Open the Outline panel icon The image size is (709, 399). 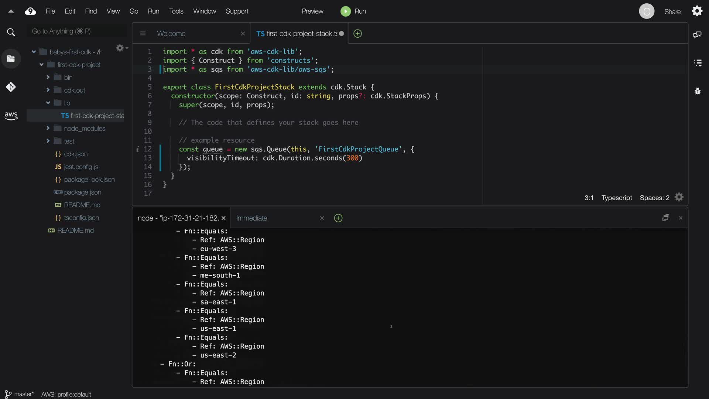tap(697, 63)
